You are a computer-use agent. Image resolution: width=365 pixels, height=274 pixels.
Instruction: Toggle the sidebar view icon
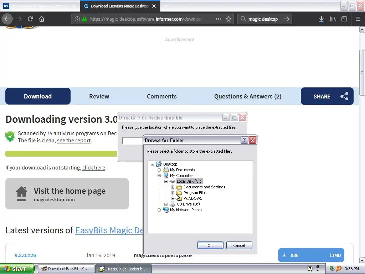pyautogui.click(x=344, y=19)
